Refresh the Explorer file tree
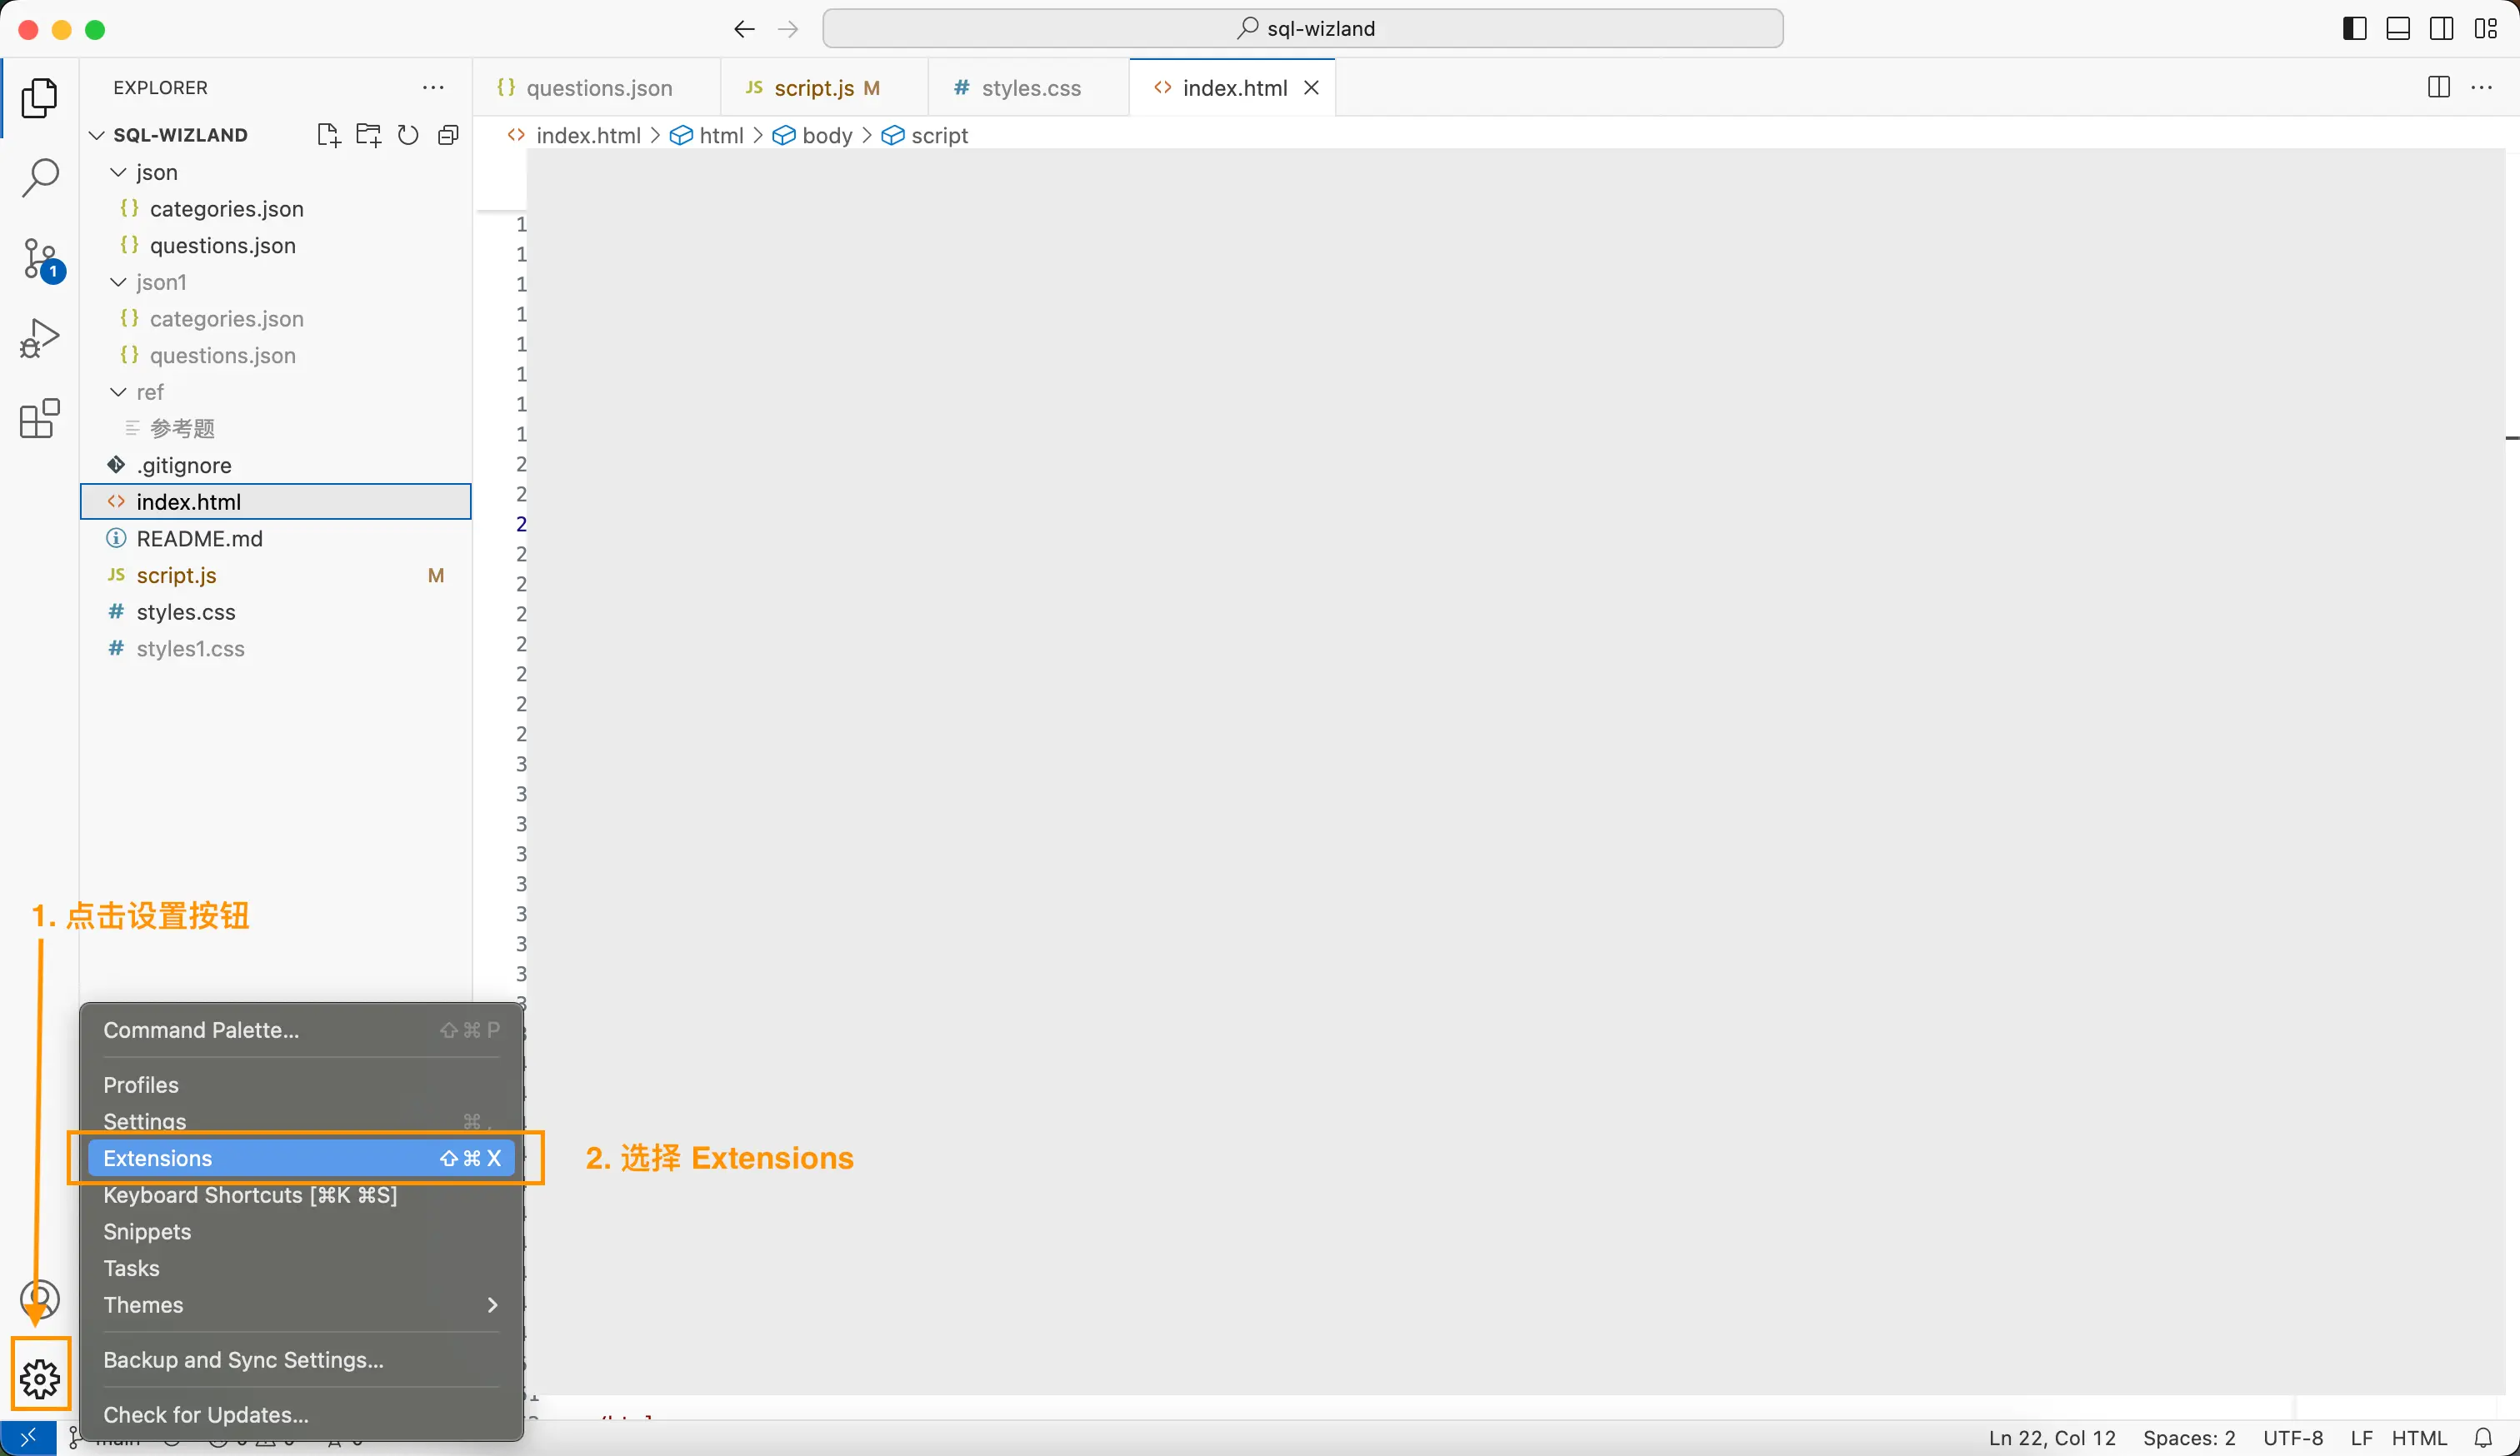The height and width of the screenshot is (1456, 2520). (407, 135)
